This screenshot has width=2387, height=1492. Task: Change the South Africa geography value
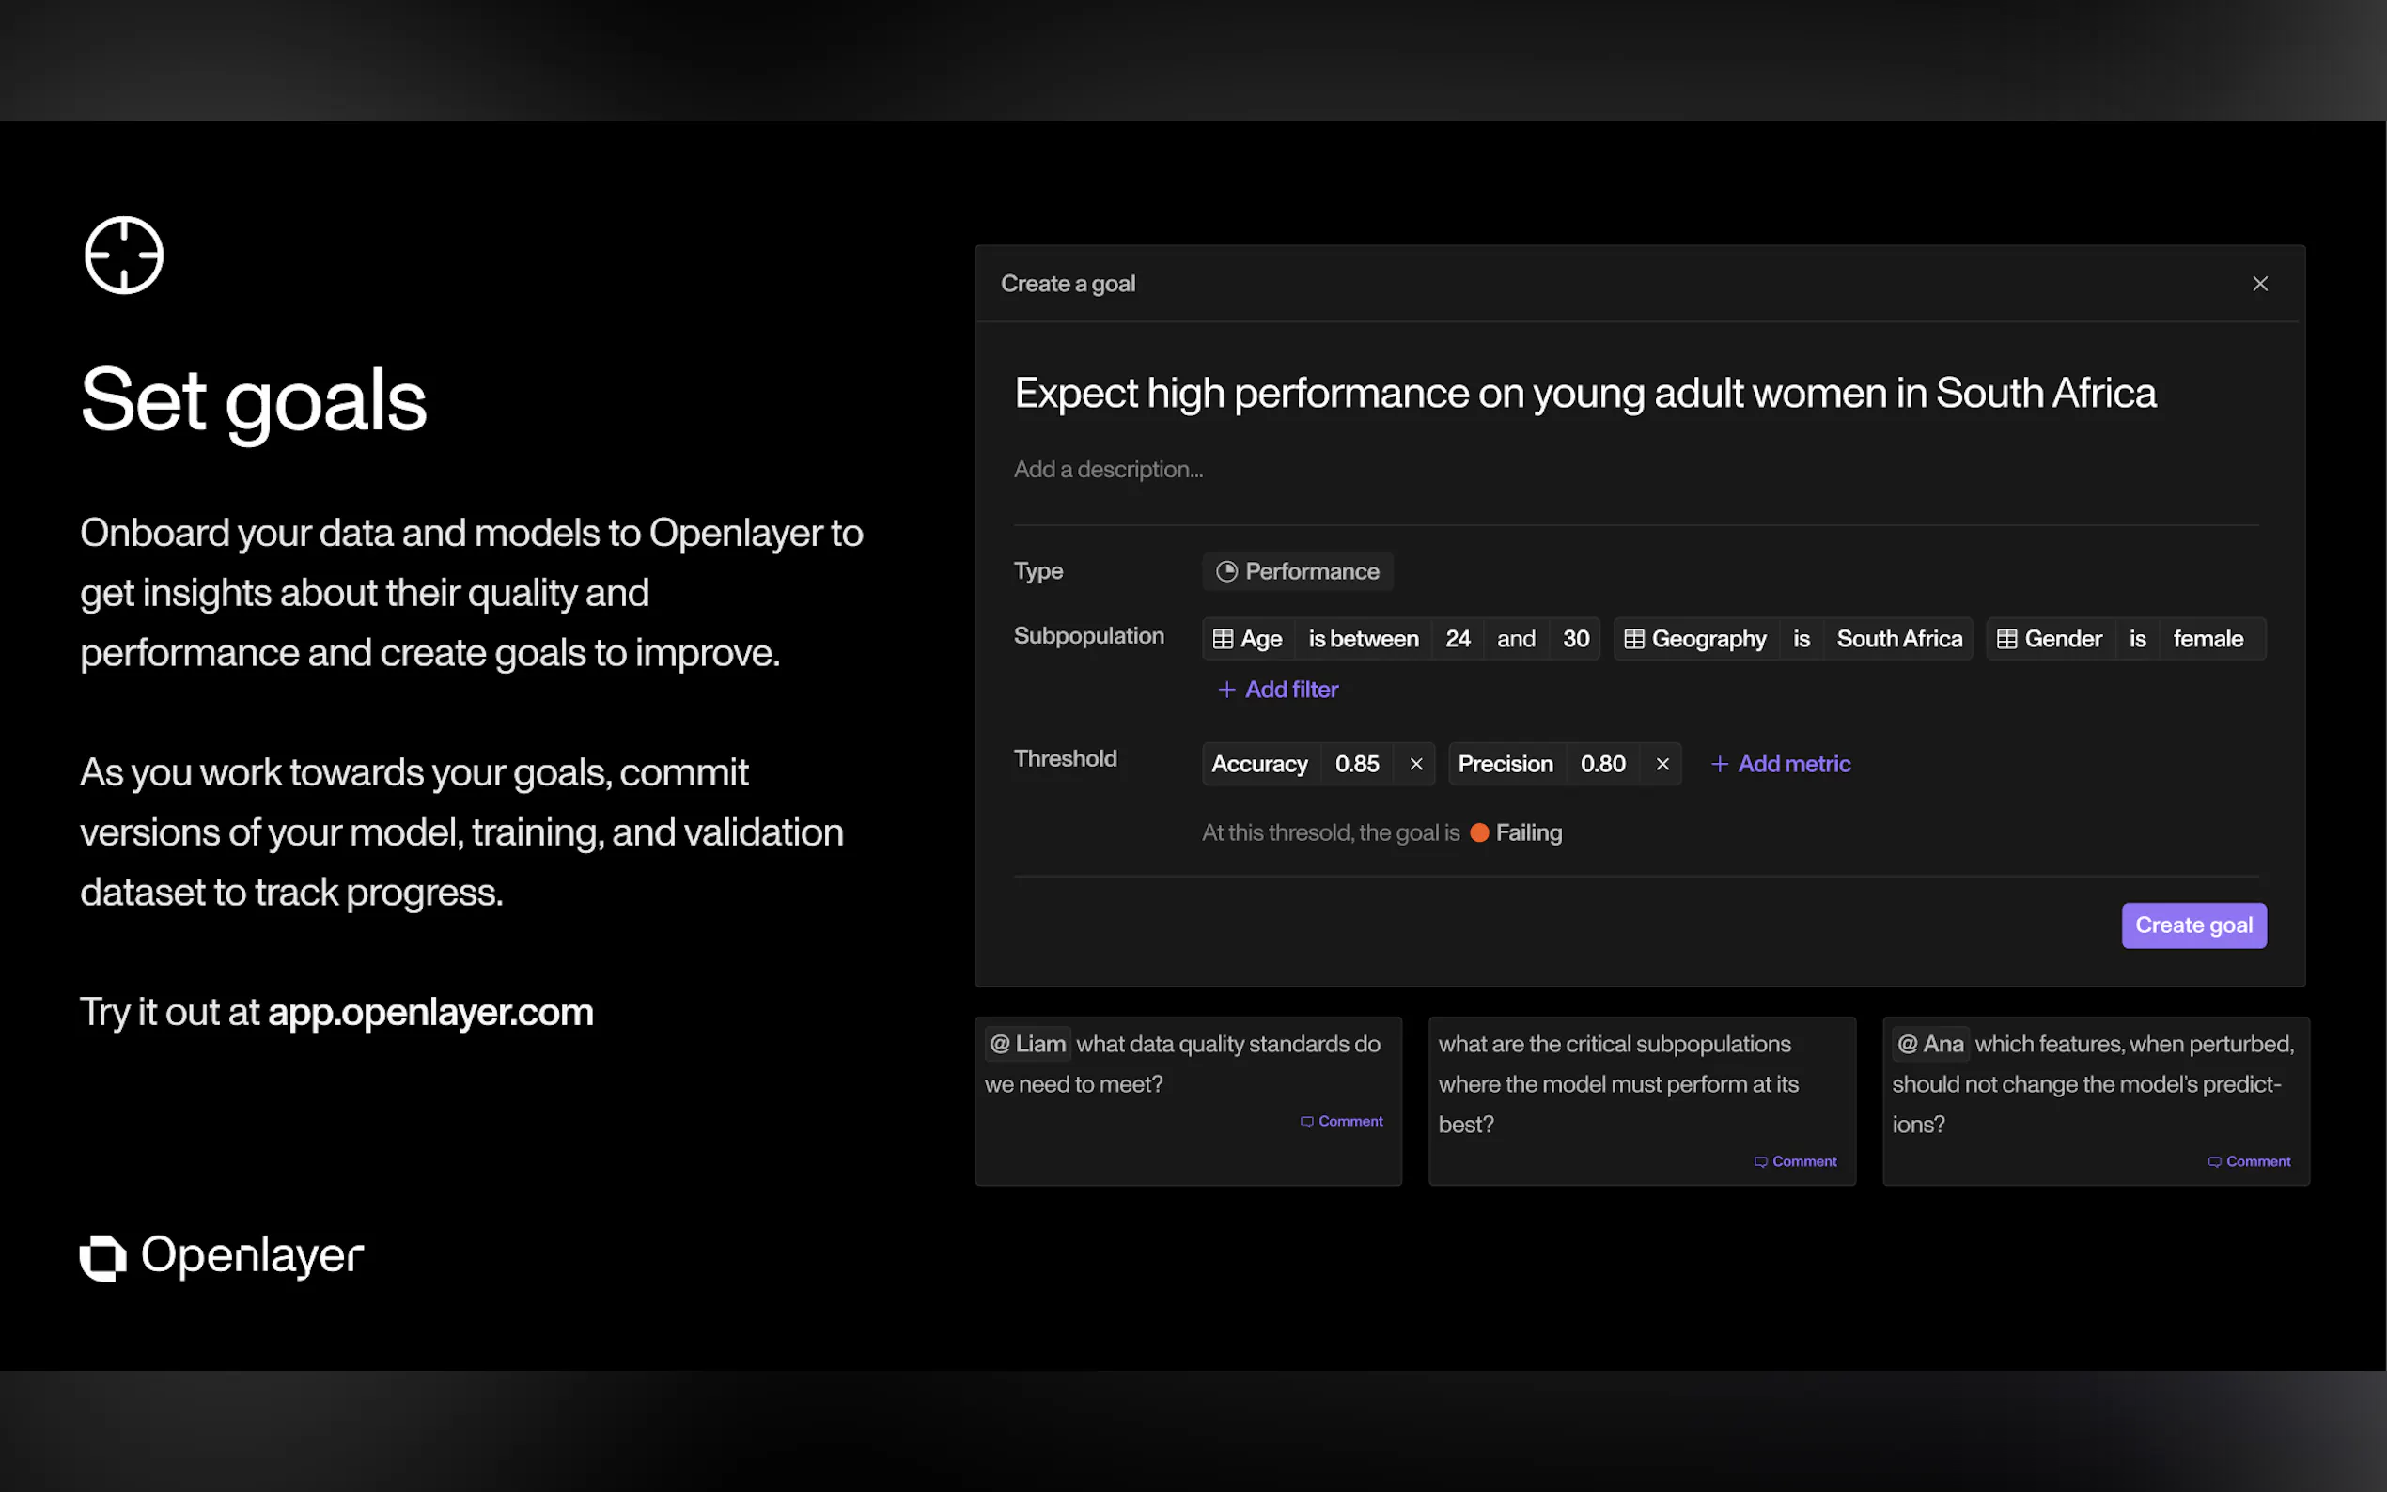click(1898, 640)
